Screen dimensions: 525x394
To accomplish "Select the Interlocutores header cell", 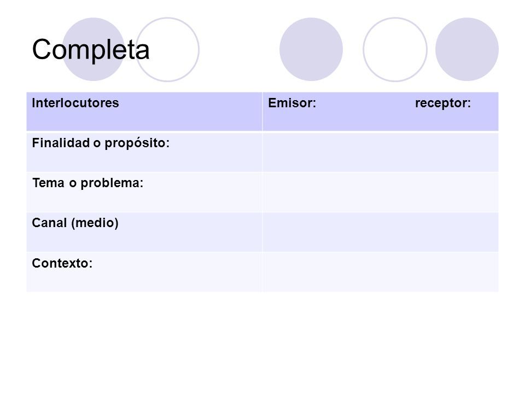I will click(x=144, y=112).
